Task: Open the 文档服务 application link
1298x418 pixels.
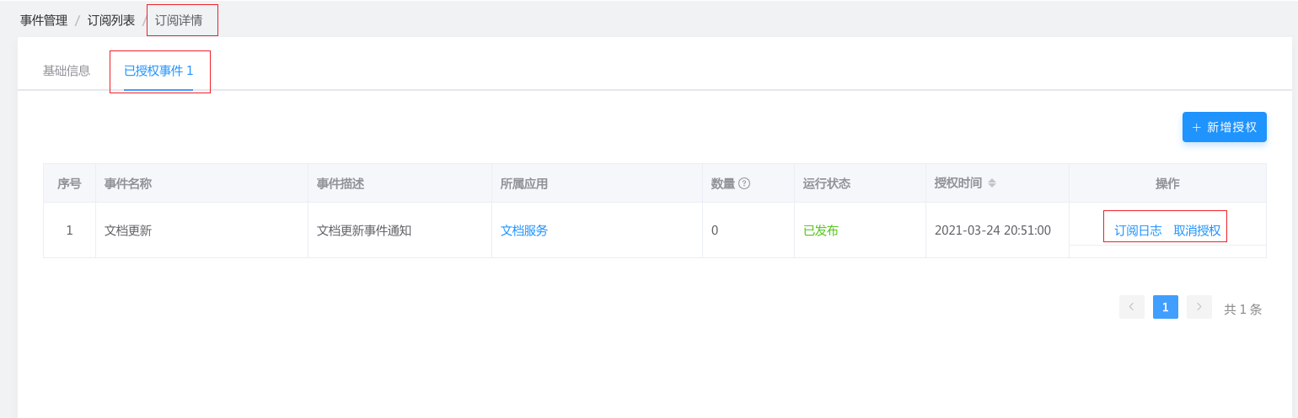Action: pos(524,230)
